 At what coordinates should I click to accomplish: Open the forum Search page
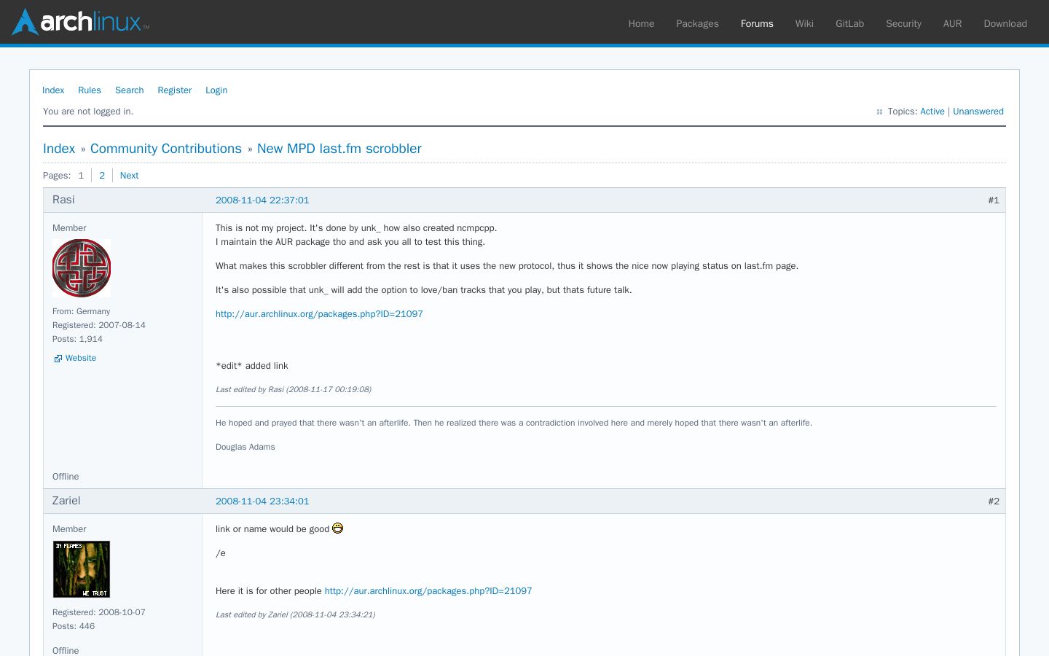130,90
